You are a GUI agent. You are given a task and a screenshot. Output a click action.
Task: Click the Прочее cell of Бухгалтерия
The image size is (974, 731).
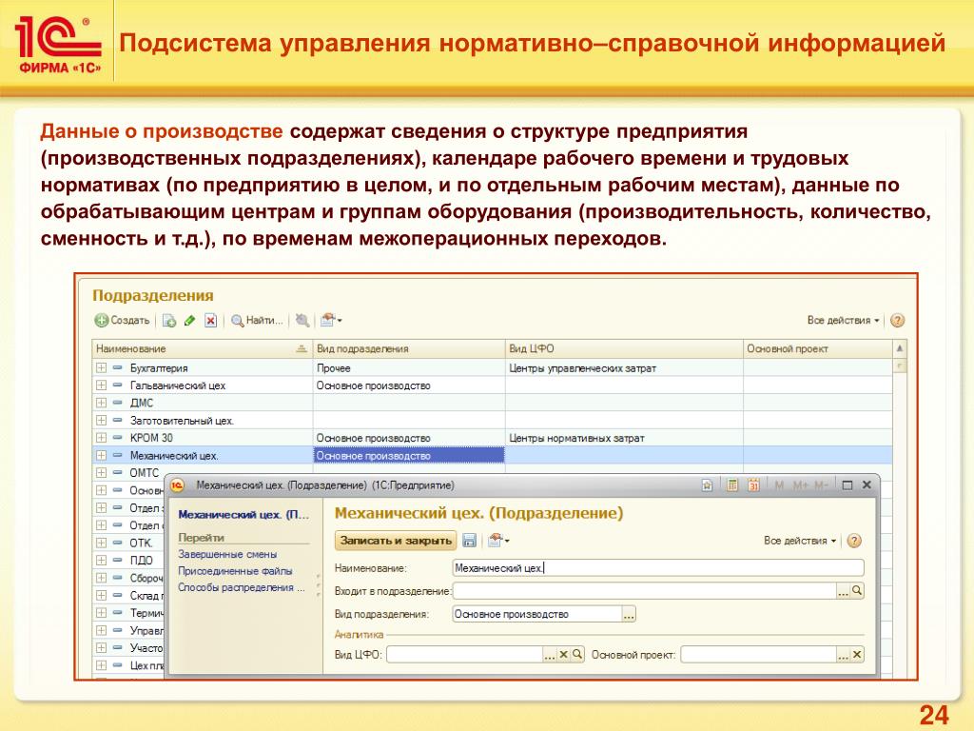pyautogui.click(x=409, y=368)
